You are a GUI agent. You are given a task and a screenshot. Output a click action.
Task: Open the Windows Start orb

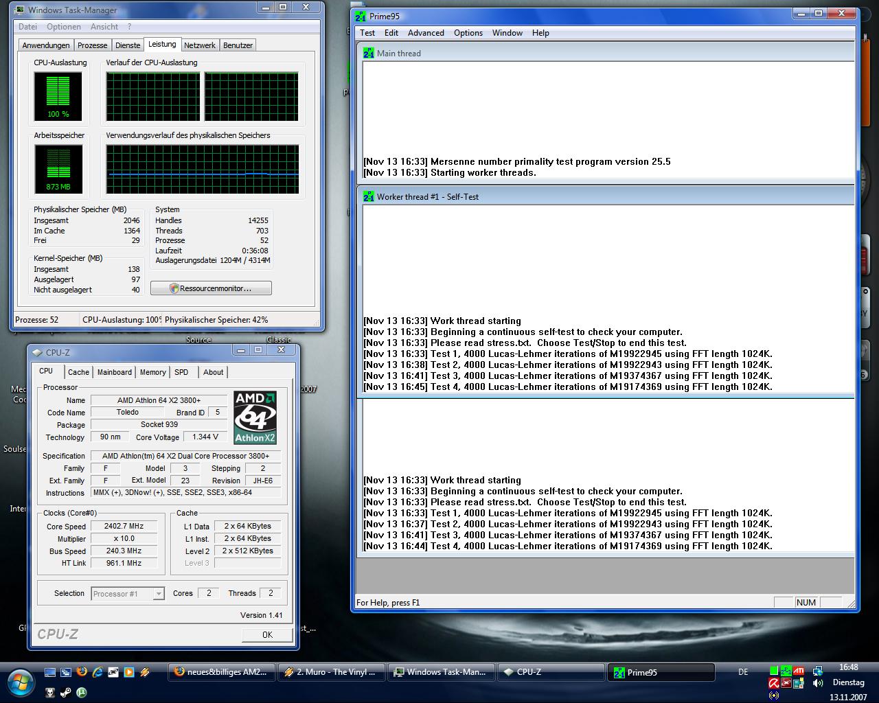point(20,682)
